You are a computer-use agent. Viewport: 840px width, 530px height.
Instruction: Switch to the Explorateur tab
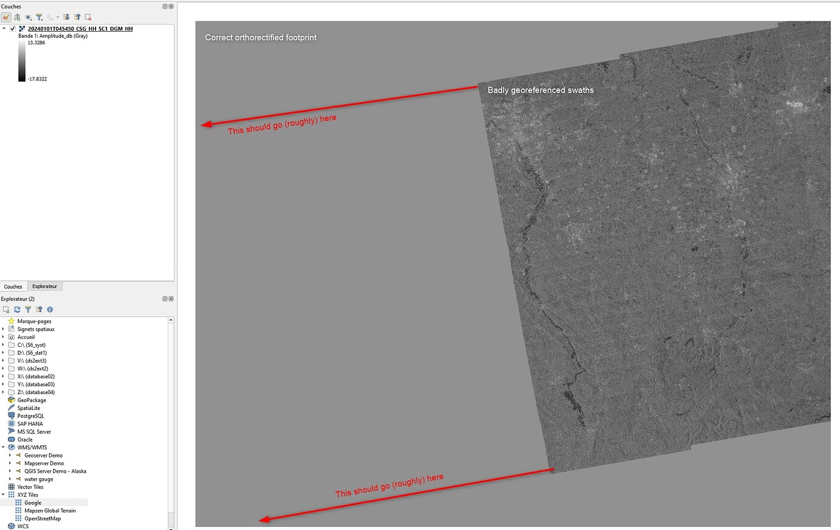44,286
